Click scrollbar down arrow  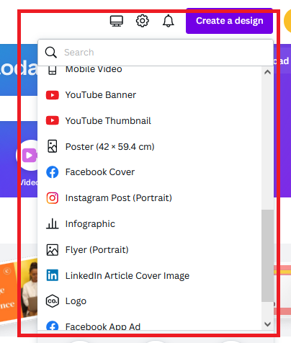tap(267, 324)
